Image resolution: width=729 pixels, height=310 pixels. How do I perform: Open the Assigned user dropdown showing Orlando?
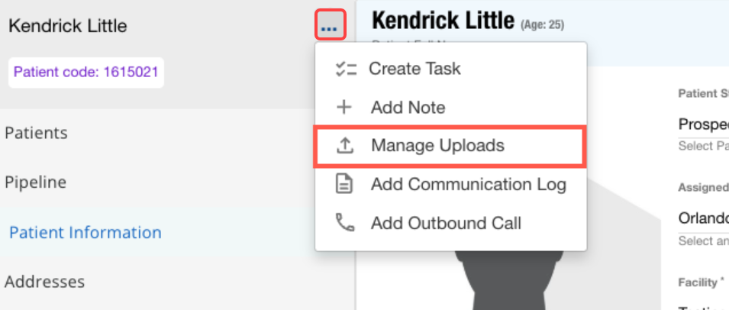pos(702,218)
